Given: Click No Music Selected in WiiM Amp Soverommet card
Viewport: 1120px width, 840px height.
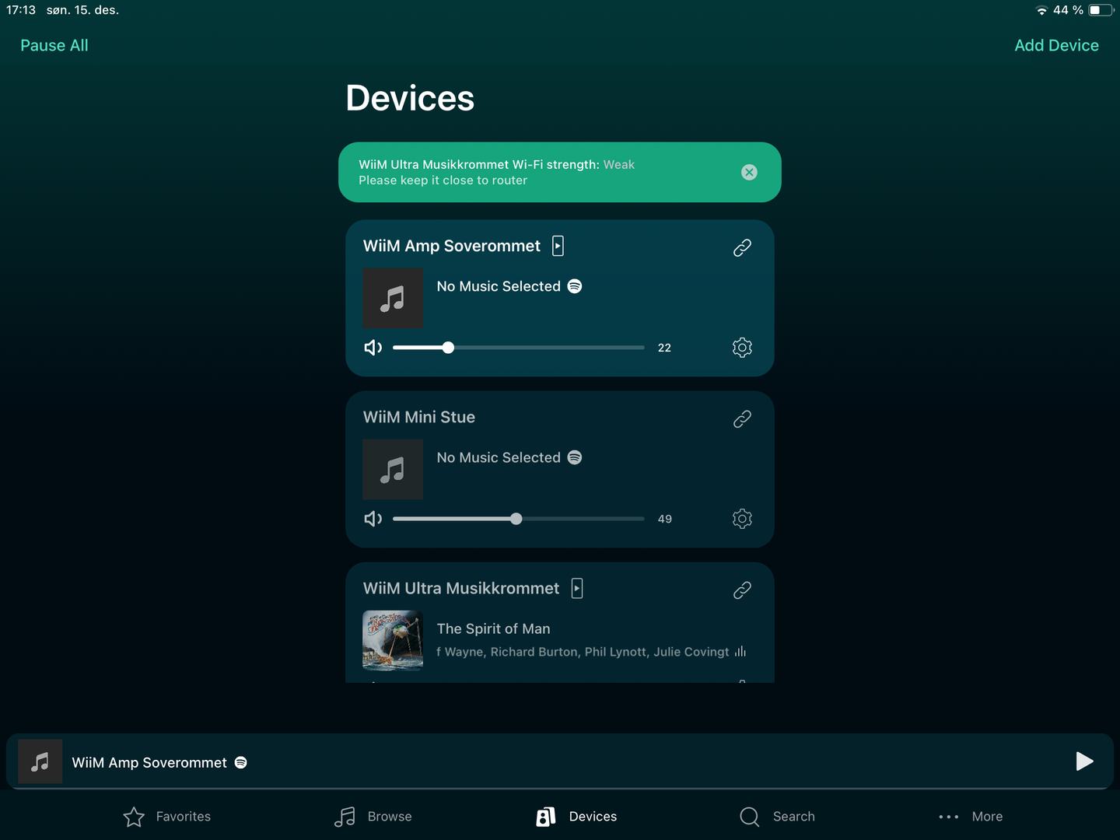Looking at the screenshot, I should (x=499, y=286).
